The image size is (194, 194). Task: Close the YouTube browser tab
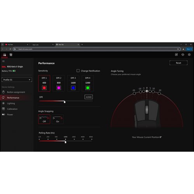[28, 45]
